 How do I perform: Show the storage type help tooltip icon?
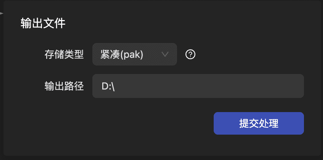(190, 55)
